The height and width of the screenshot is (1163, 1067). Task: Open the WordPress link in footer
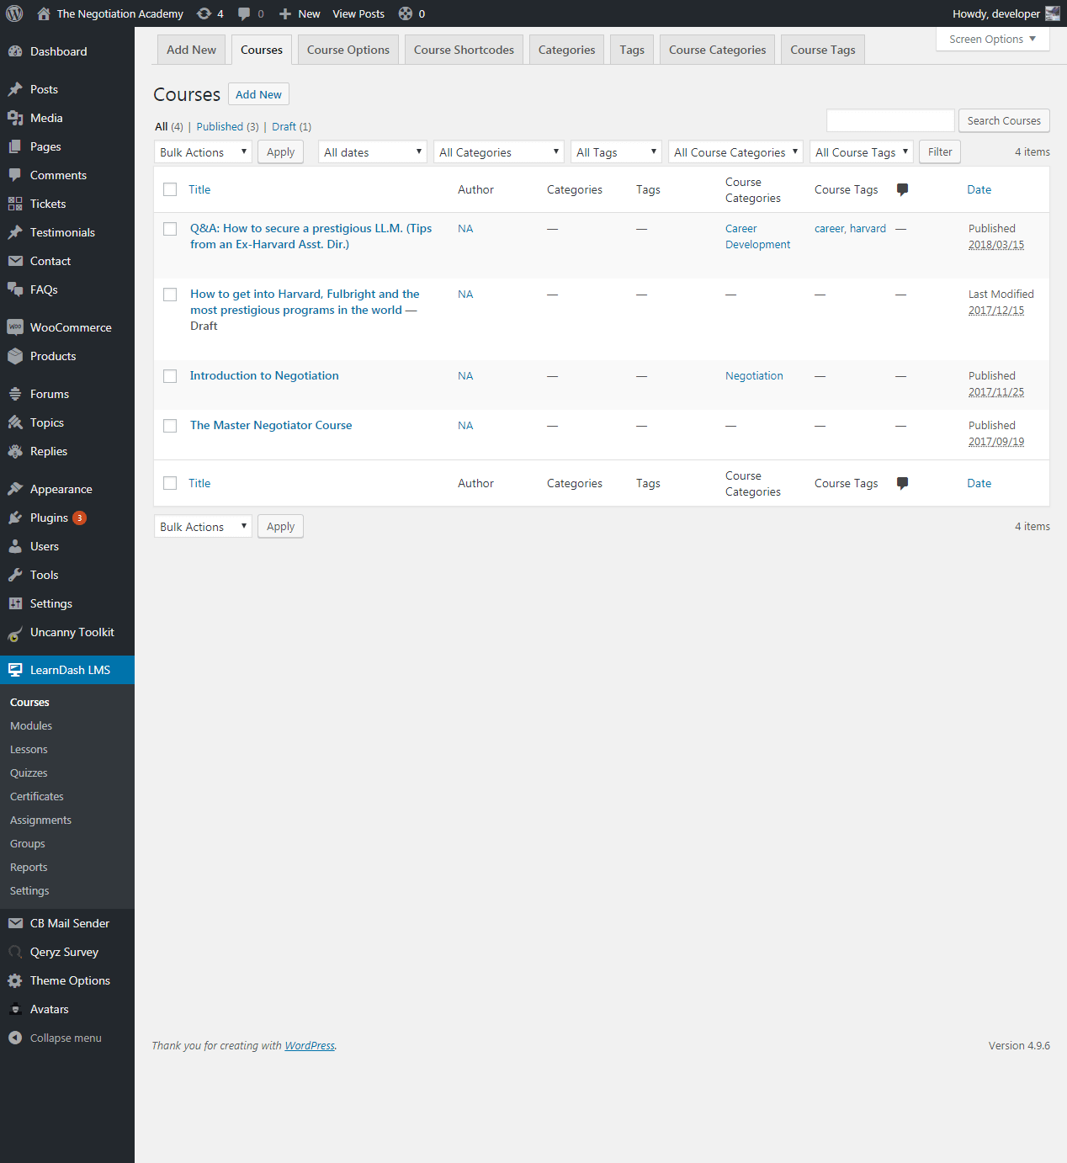[x=310, y=1045]
